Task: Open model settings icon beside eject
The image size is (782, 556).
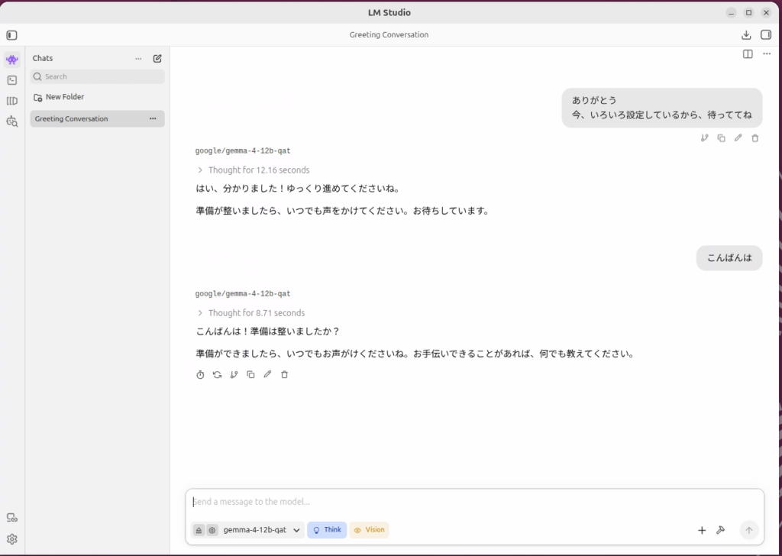Action: coord(212,530)
